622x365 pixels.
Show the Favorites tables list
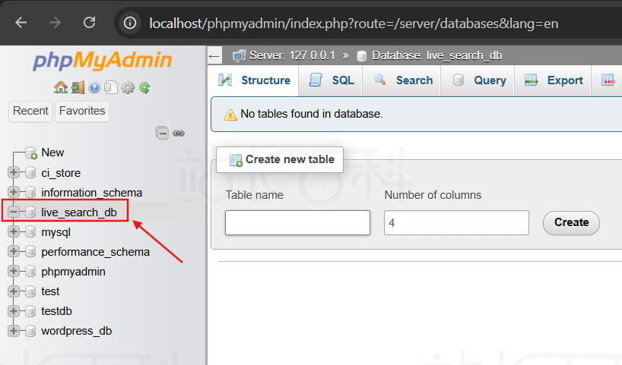pyautogui.click(x=82, y=111)
